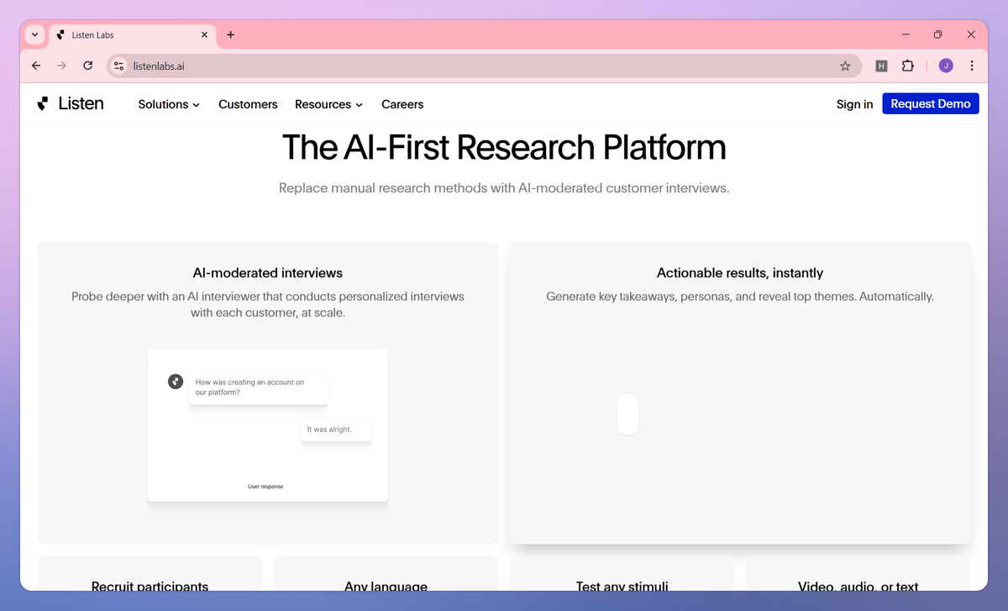Open Chrome's three-dot menu

click(x=972, y=66)
